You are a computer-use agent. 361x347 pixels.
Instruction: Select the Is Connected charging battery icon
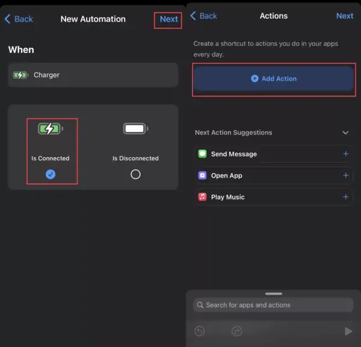click(51, 129)
